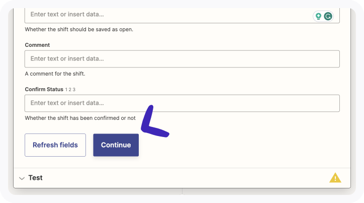The width and height of the screenshot is (364, 203).
Task: Click the Comment field label
Action: (x=37, y=45)
